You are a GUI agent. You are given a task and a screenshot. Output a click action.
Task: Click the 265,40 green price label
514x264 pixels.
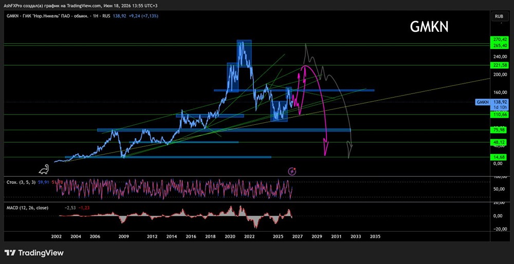499,45
